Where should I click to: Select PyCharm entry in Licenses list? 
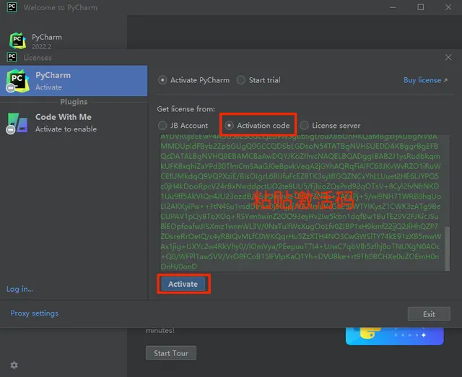tap(74, 81)
